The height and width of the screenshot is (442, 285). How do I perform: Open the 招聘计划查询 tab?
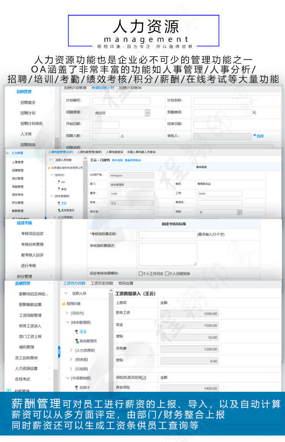tap(130, 88)
